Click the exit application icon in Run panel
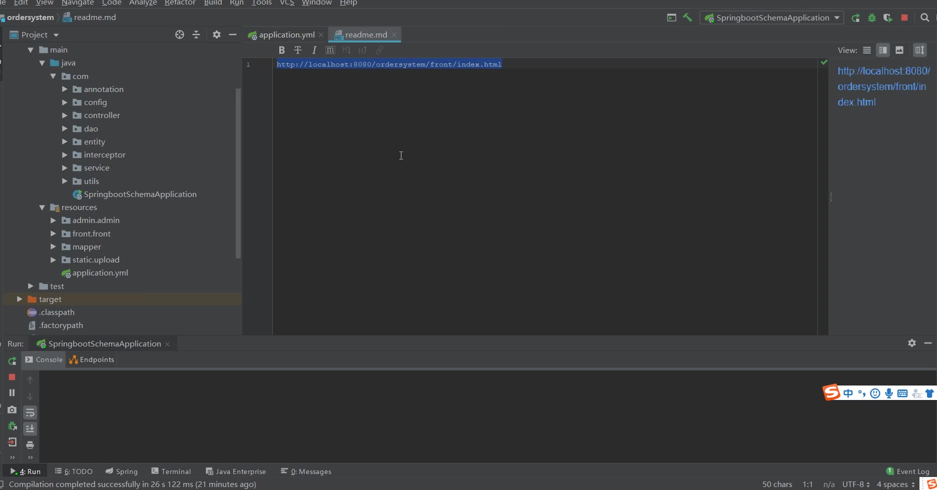This screenshot has height=490, width=937. click(x=12, y=442)
